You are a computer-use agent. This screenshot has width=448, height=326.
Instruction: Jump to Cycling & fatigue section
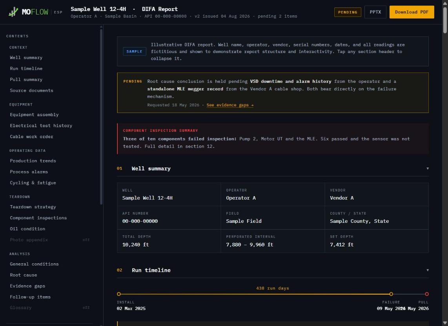33,183
